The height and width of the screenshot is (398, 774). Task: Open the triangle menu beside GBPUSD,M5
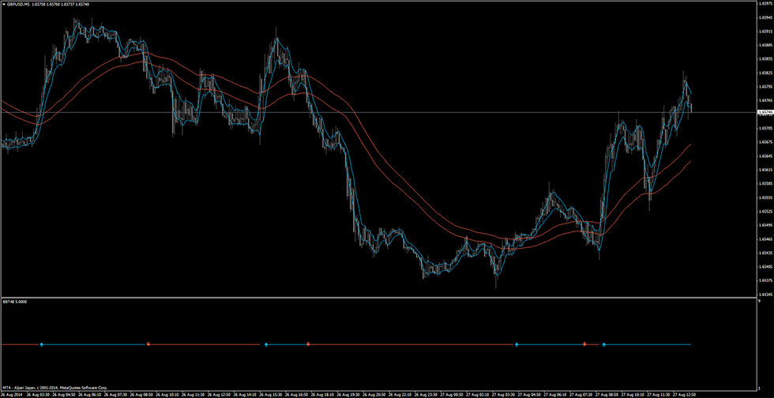pos(4,4)
